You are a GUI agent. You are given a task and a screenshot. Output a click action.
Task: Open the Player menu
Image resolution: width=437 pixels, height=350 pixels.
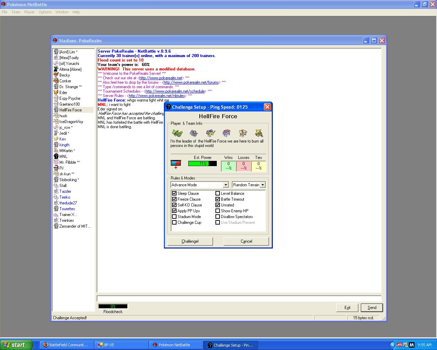click(29, 12)
